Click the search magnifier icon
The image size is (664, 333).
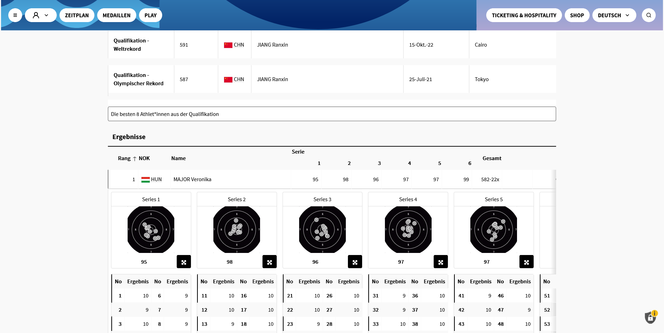tap(648, 15)
